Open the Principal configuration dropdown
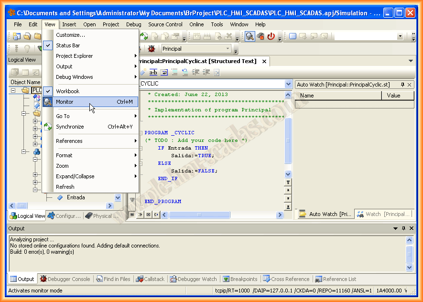This screenshot has height=302, width=423. coord(228,49)
